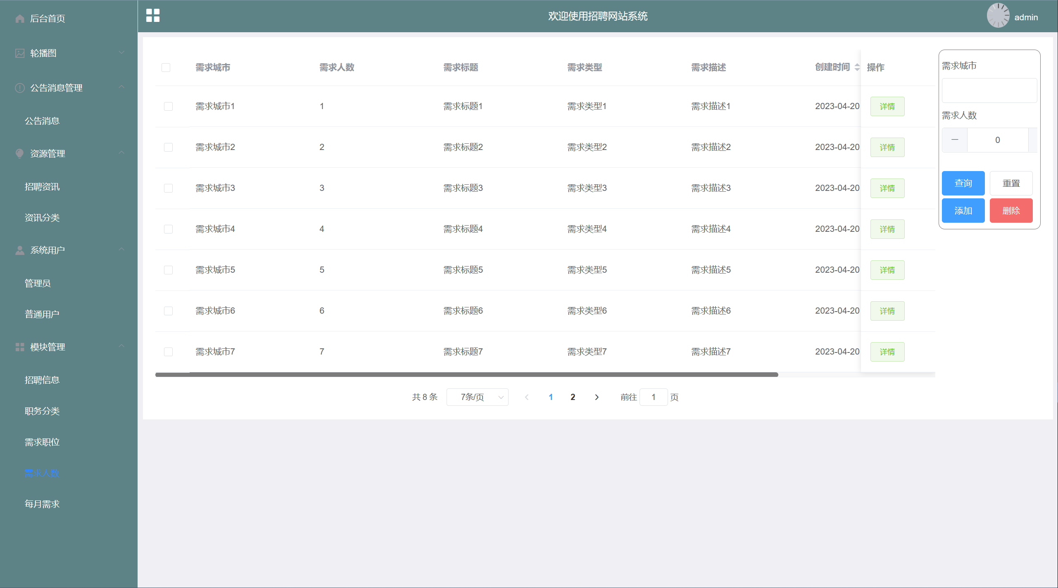Click the bulb icon beside 资源管理

click(19, 154)
